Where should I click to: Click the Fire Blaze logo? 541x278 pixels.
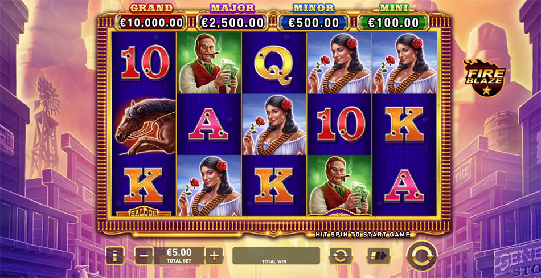click(x=484, y=77)
